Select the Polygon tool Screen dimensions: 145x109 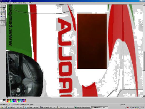click(x=4, y=22)
